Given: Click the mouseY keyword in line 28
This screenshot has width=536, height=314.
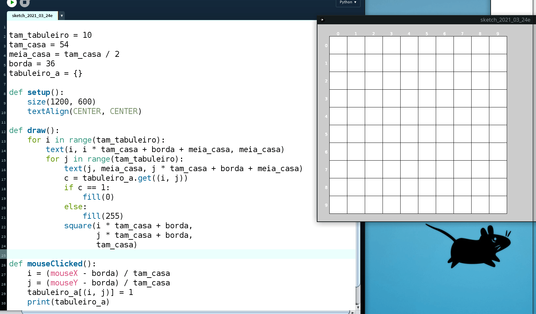Looking at the screenshot, I should click(x=64, y=283).
